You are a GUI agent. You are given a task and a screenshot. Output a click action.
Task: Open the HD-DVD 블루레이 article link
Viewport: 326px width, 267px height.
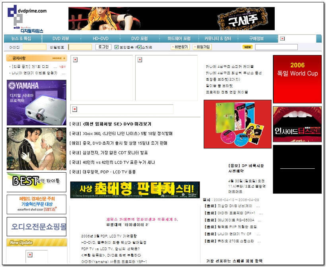[x=114, y=242]
